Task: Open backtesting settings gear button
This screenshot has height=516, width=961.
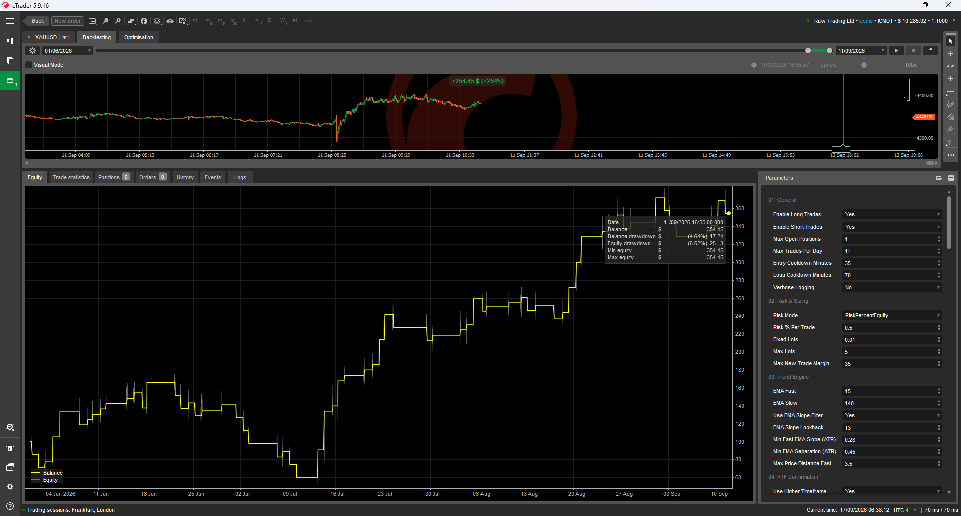Action: 33,51
